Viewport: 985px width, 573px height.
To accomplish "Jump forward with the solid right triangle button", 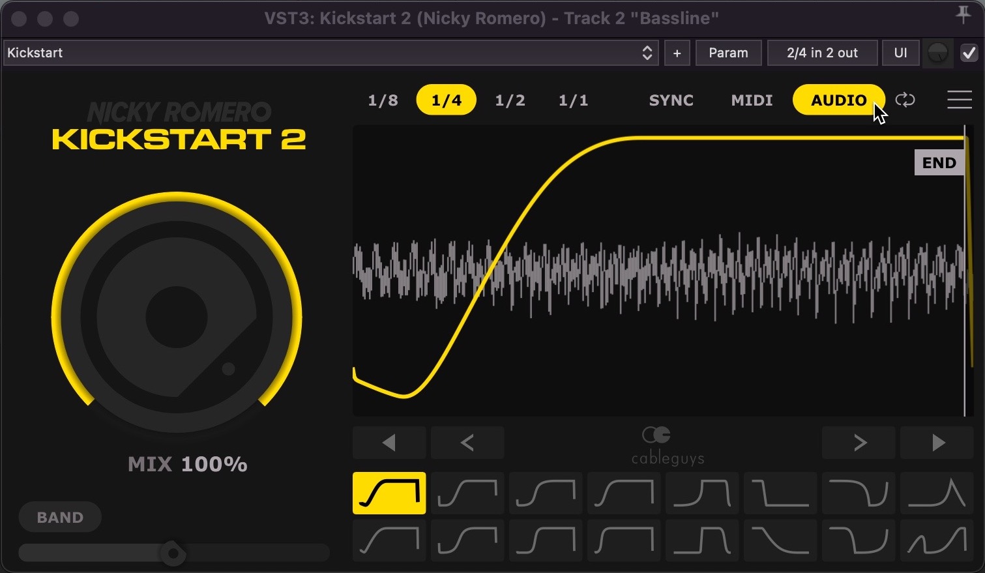I will pos(937,443).
